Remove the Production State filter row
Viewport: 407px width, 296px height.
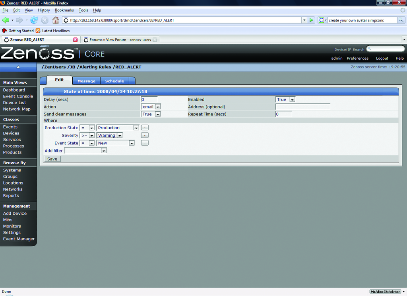tap(145, 128)
